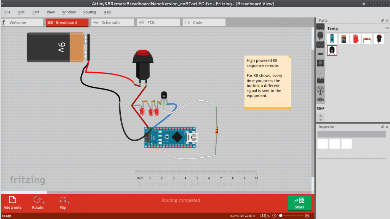
Task: Open the Help menu
Action: point(107,12)
